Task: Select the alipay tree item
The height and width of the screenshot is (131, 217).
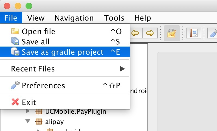Action: 54,122
